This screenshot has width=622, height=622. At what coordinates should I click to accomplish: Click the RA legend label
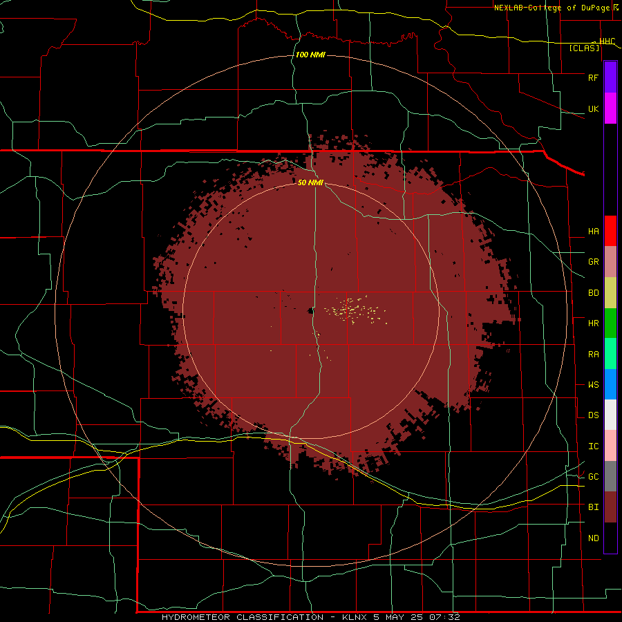point(593,354)
